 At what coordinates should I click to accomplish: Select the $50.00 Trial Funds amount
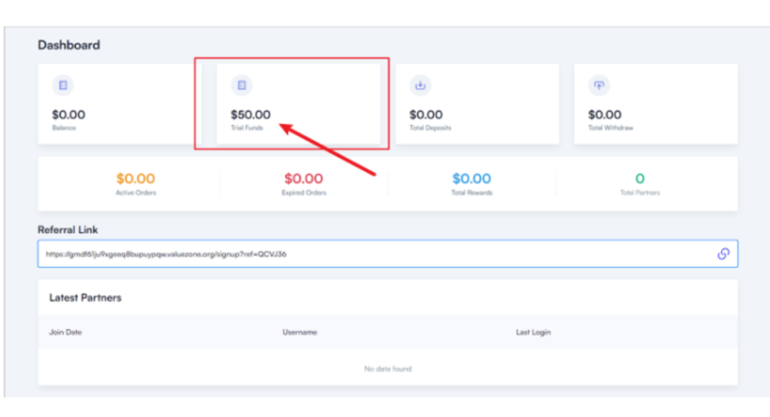coord(250,115)
